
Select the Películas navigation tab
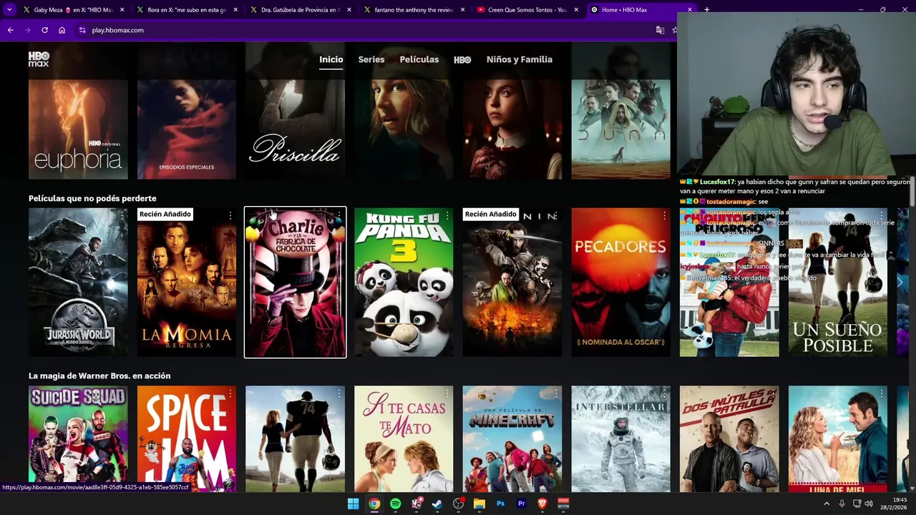(419, 59)
